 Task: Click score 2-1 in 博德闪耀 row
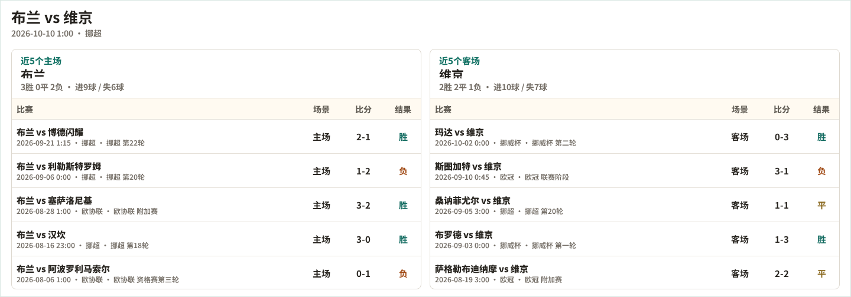tap(363, 137)
